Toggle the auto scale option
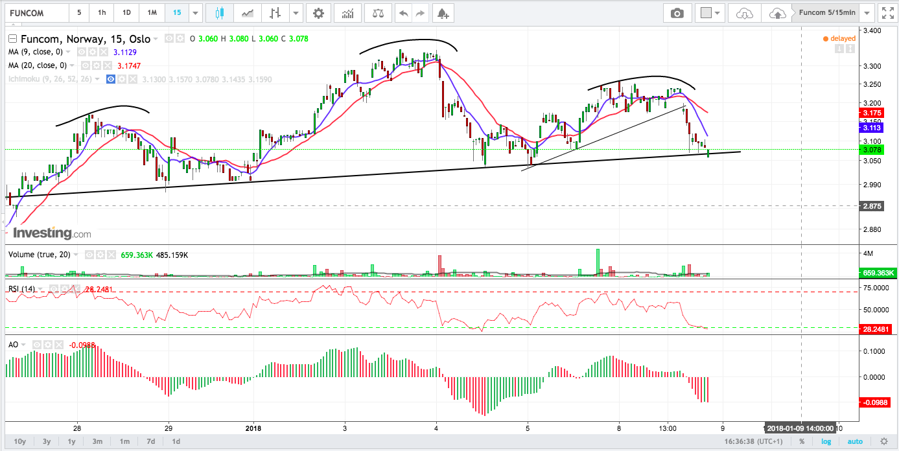The width and height of the screenshot is (899, 451). click(856, 441)
